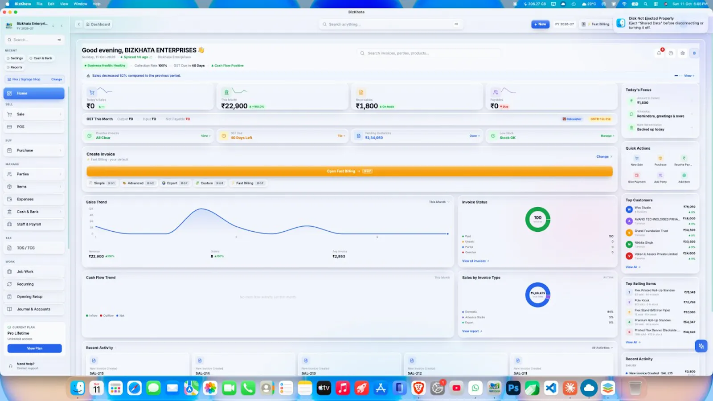The image size is (713, 401).
Task: Open the floating AI assistant sparkle button
Action: pos(701,346)
